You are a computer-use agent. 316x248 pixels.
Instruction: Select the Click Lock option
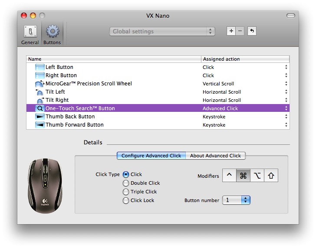pos(126,200)
